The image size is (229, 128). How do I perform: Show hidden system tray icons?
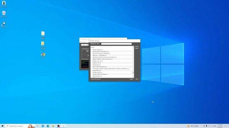(201, 126)
